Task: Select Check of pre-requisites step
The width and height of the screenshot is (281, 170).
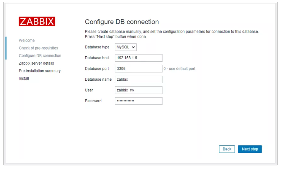Action: 38,48
